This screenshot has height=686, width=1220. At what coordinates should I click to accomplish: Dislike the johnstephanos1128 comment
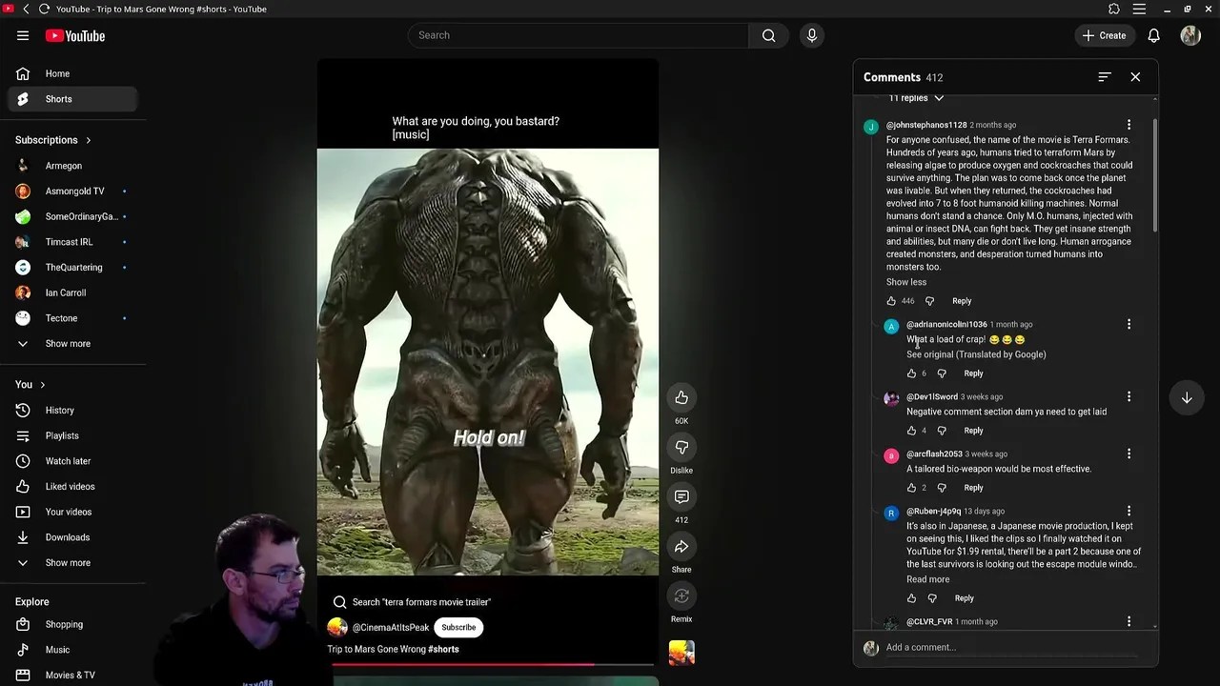[929, 301]
